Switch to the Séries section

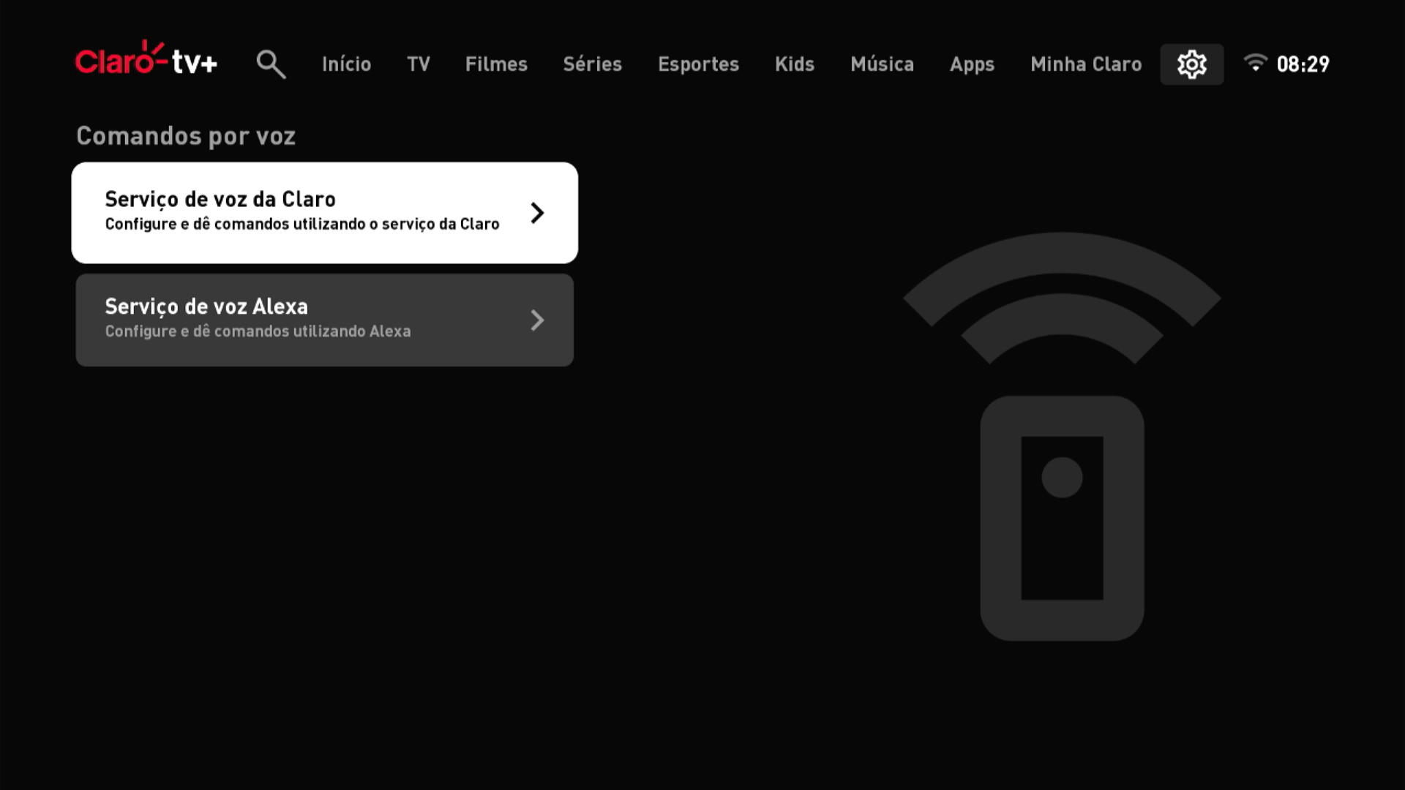coord(592,64)
